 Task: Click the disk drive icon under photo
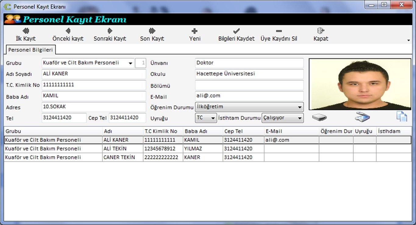pos(319,118)
